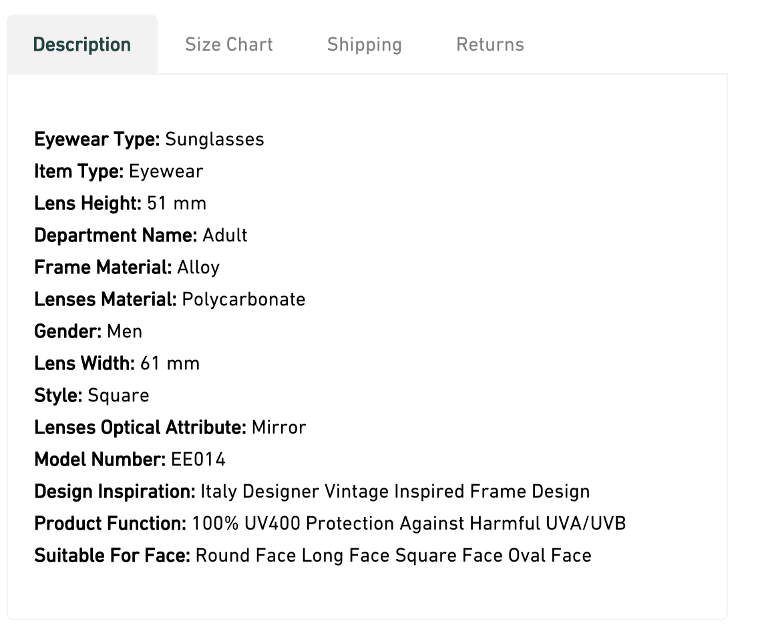Image resolution: width=760 pixels, height=643 pixels.
Task: Select the Returns tab
Action: [x=490, y=45]
